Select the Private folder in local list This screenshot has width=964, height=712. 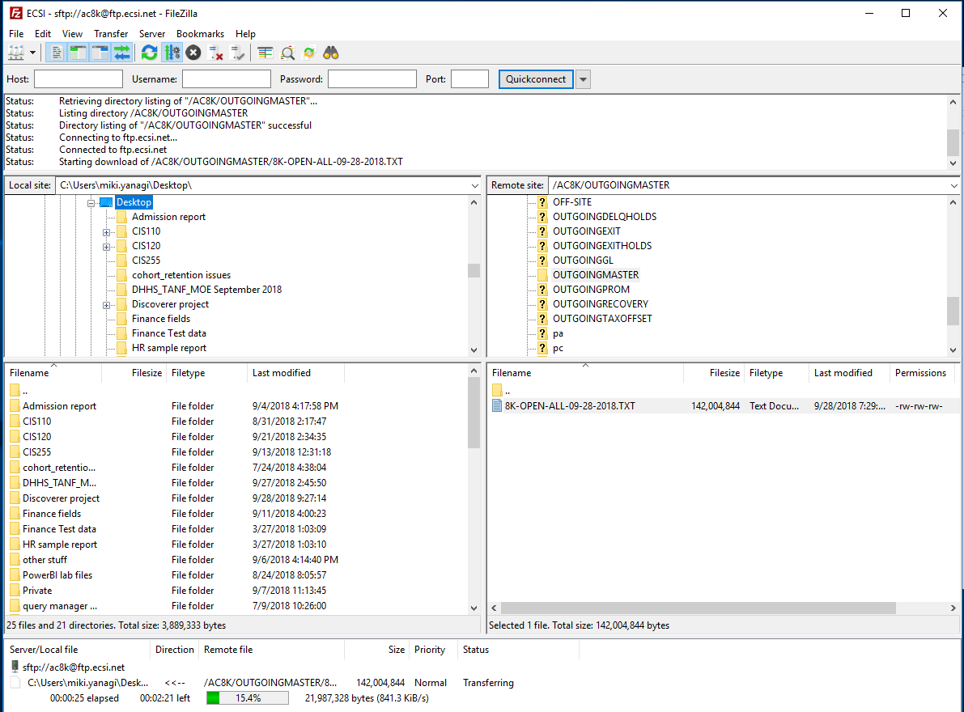(x=37, y=591)
